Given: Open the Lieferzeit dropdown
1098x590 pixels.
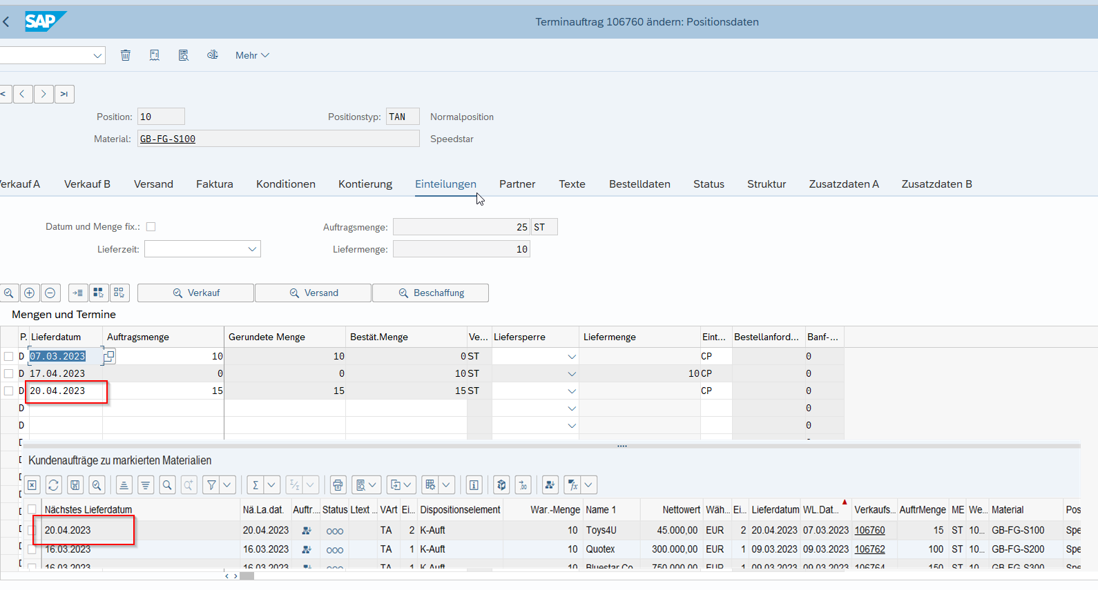Looking at the screenshot, I should (x=252, y=249).
